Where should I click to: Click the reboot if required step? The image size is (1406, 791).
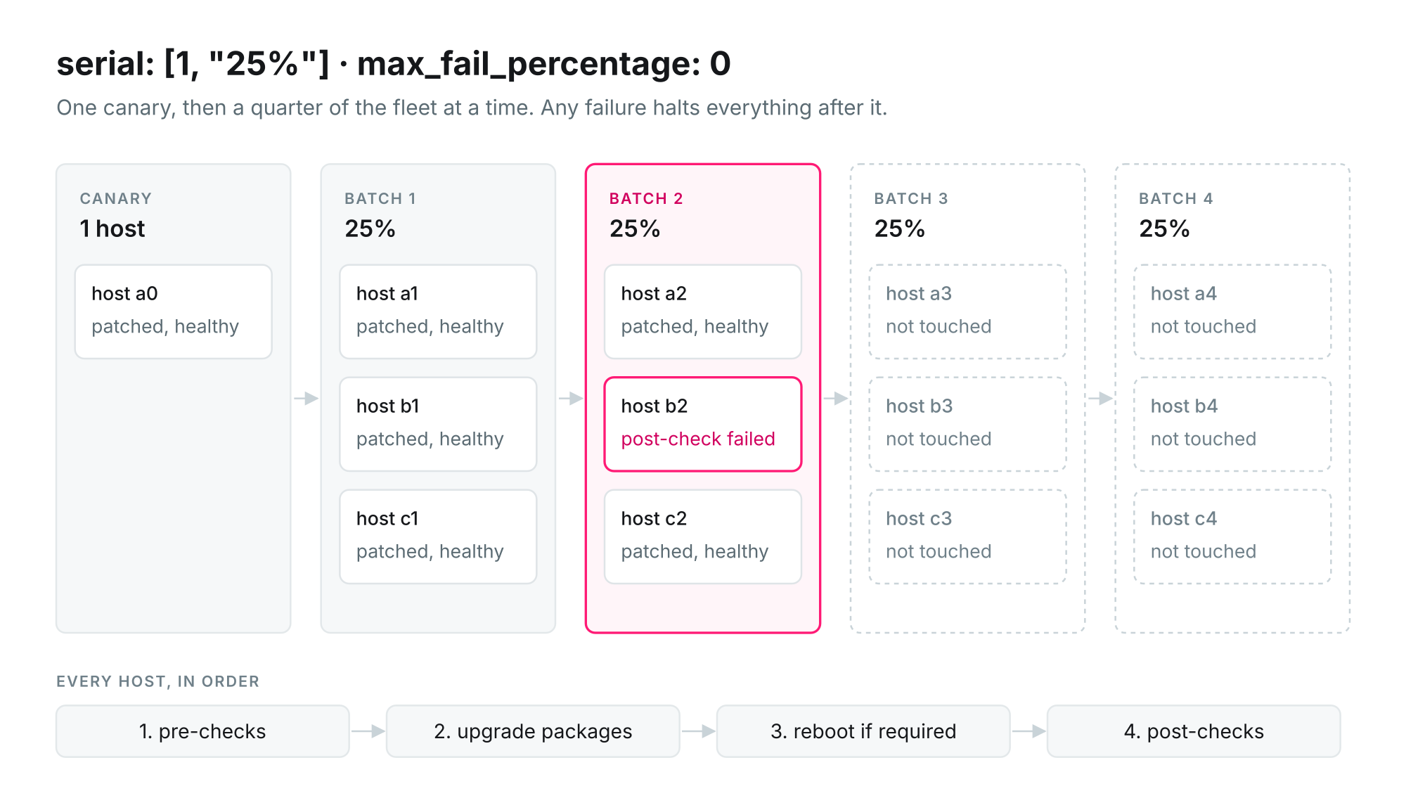863,731
